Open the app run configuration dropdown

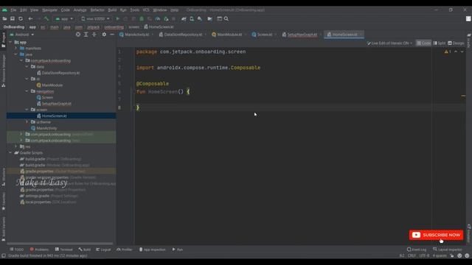point(64,18)
